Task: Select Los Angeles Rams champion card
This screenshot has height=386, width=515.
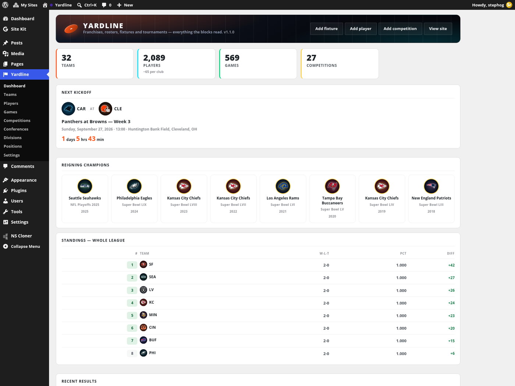Action: (283, 199)
